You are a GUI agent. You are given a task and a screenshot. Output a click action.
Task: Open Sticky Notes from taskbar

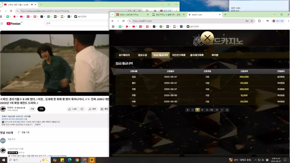pos(62,160)
